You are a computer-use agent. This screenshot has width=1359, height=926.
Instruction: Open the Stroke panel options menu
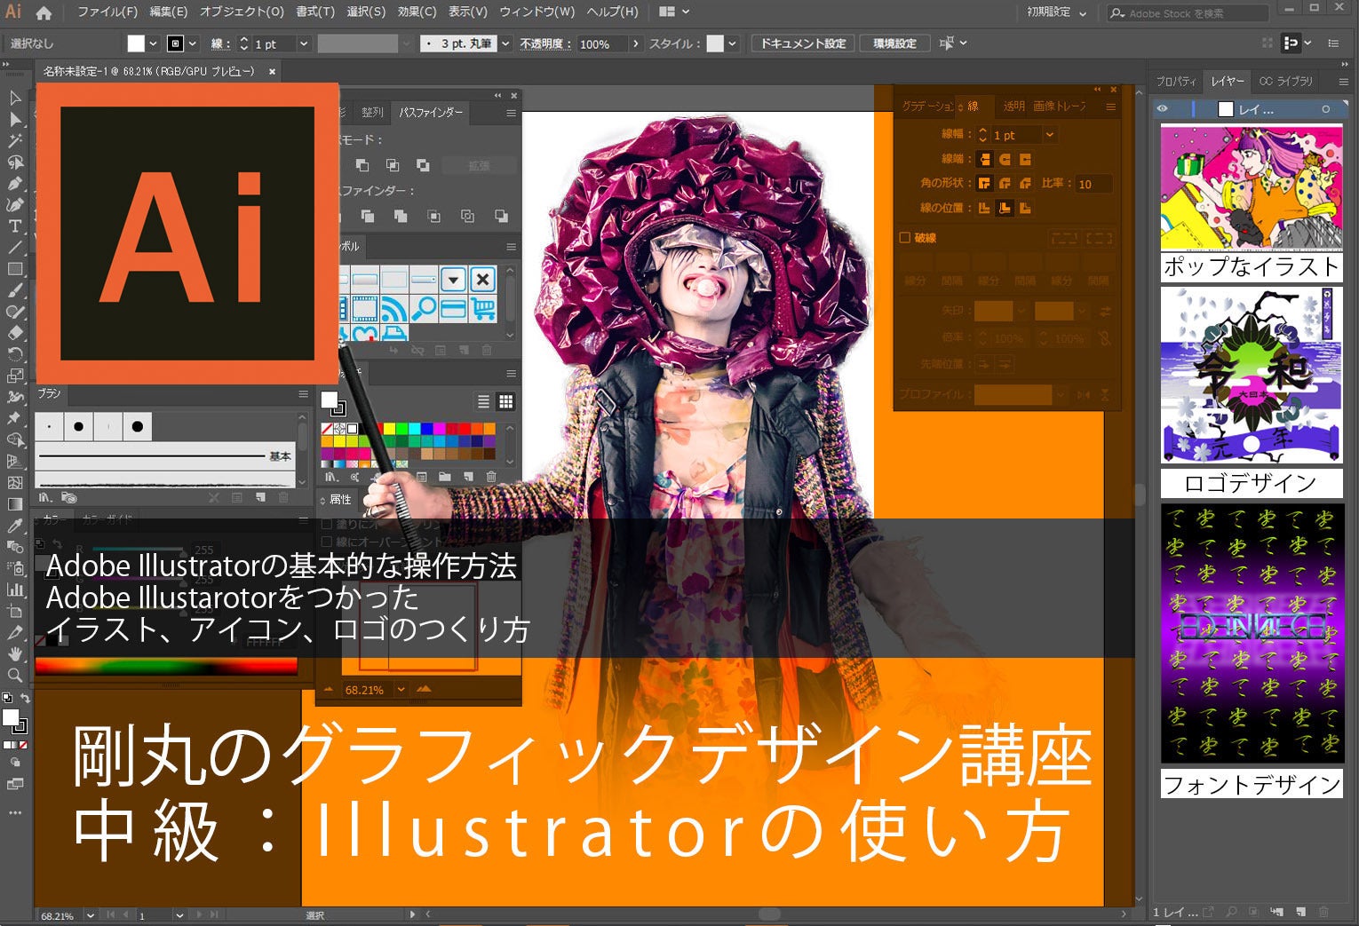1110,107
